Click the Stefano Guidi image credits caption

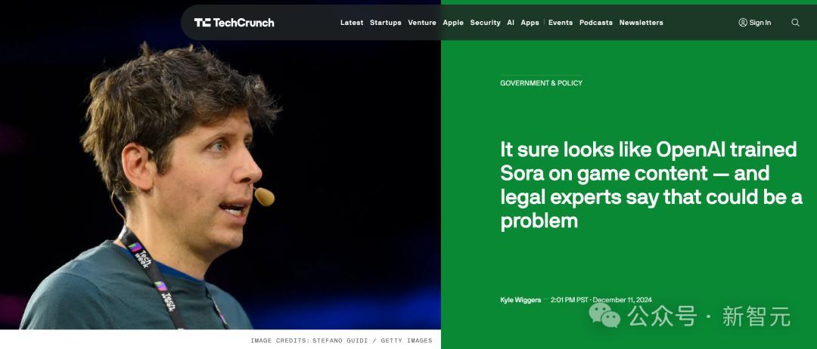click(x=341, y=341)
